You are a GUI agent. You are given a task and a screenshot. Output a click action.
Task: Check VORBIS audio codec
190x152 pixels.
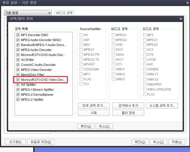144,69
